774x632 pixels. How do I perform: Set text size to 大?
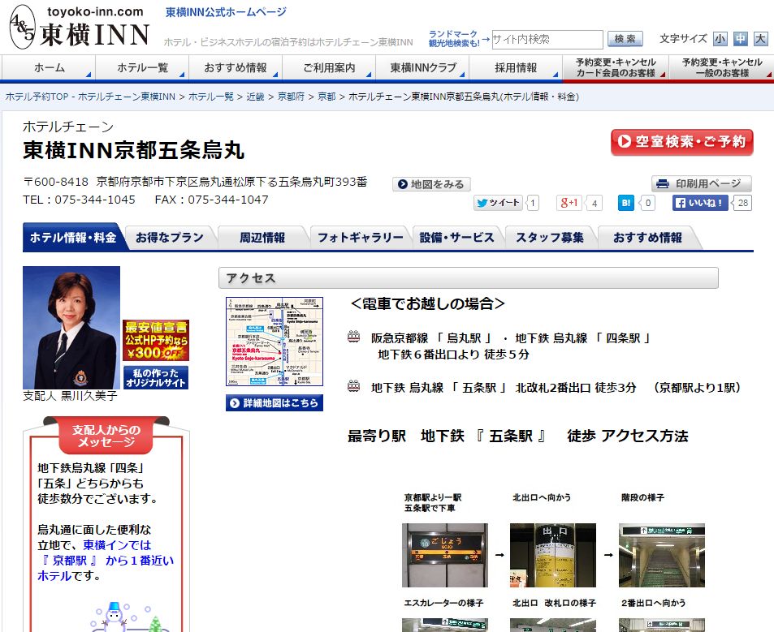tap(761, 39)
